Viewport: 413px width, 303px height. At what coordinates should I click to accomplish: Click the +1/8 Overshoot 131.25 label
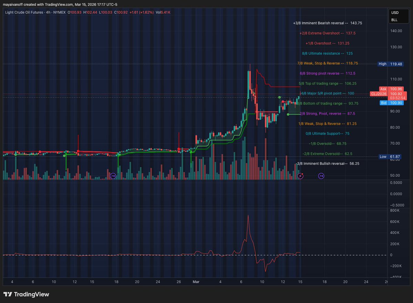coord(328,43)
